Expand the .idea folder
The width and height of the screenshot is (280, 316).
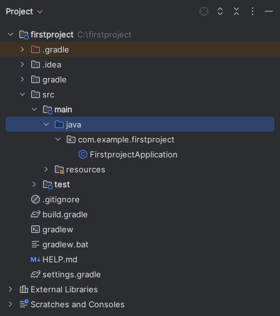[x=22, y=64]
